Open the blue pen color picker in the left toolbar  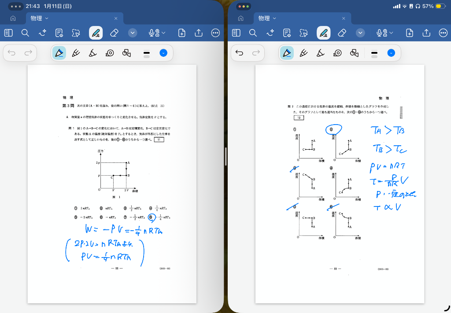point(163,53)
